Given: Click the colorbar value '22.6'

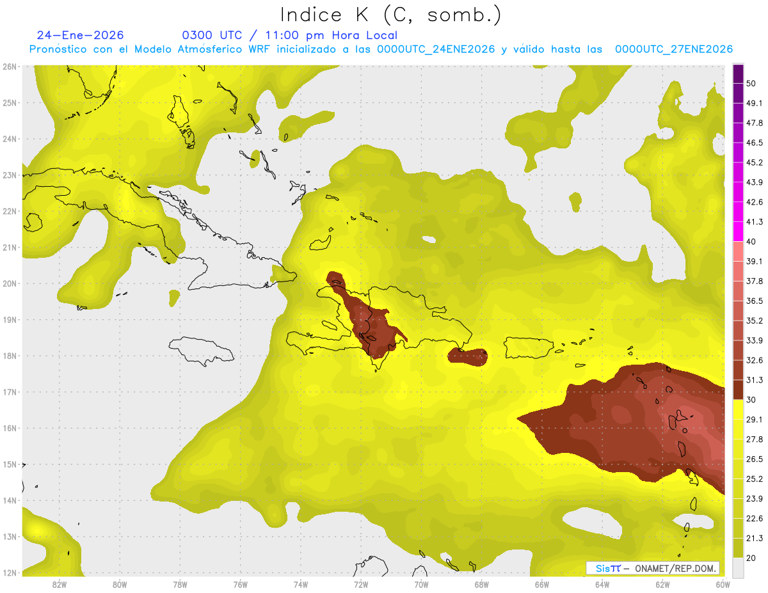Looking at the screenshot, I should (x=754, y=518).
